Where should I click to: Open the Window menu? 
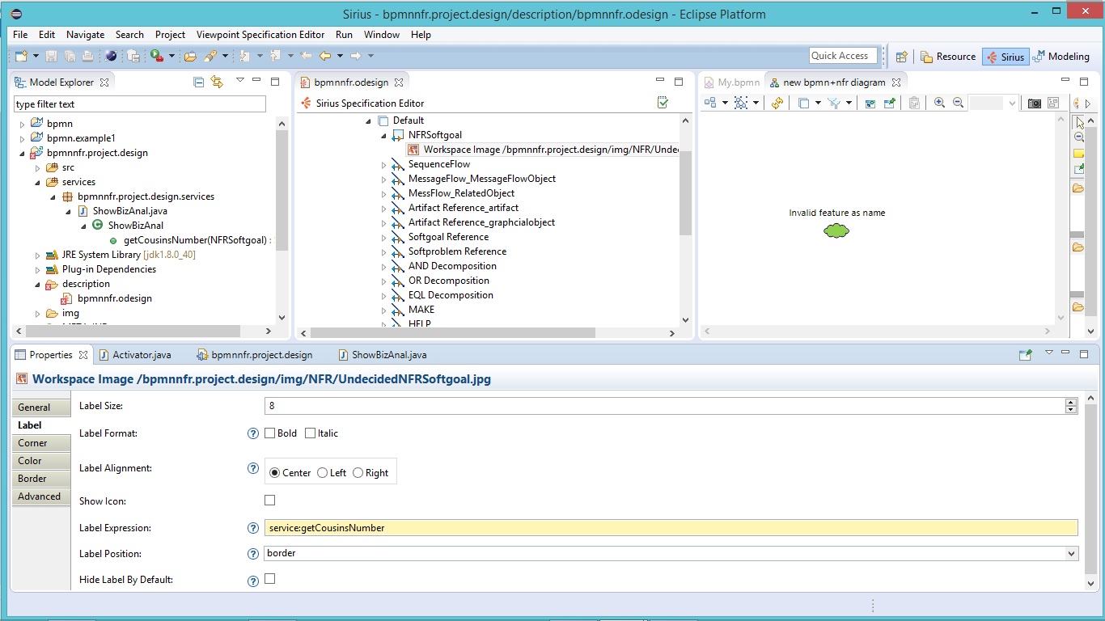tap(382, 35)
